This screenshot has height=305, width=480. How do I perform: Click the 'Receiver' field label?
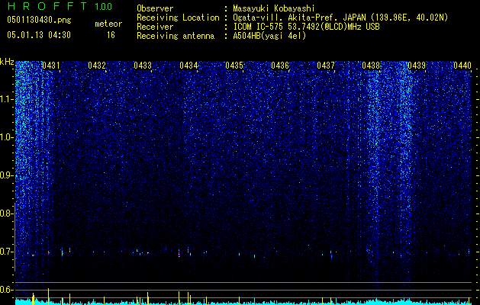coord(155,27)
